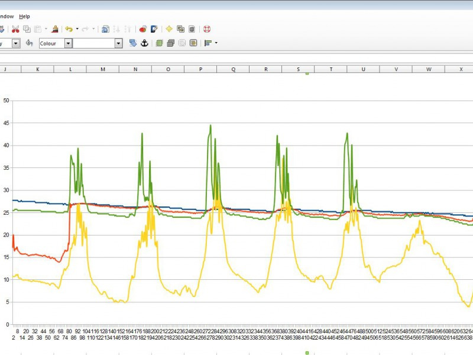Open the Gallery icon

[181, 29]
